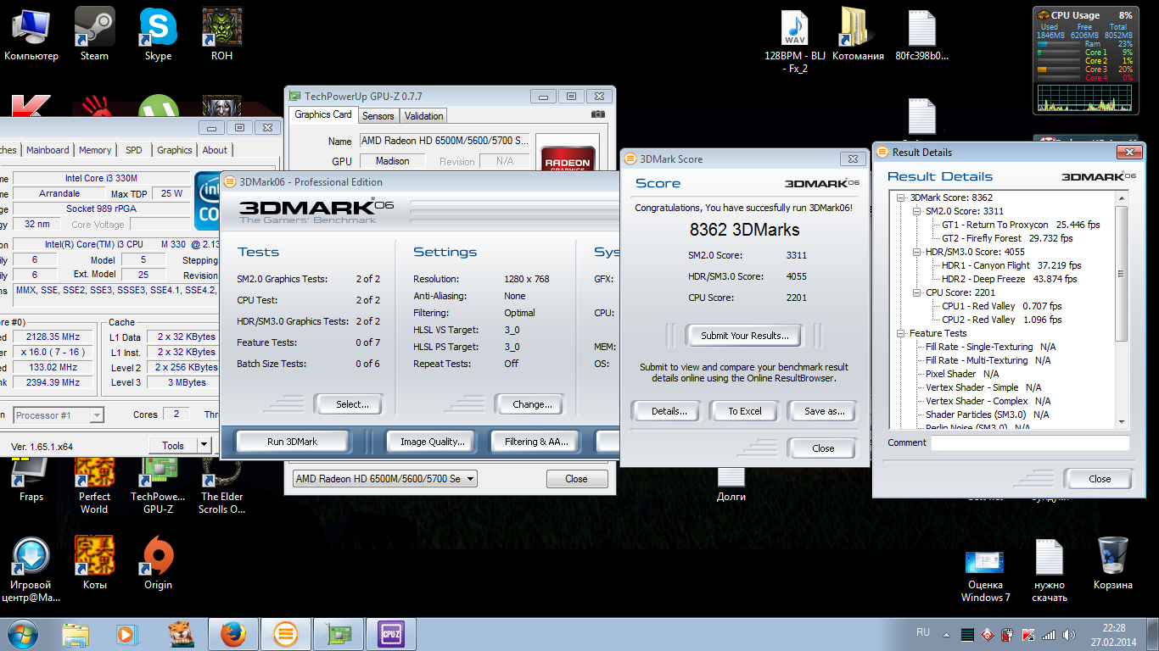
Task: Switch to GPU-Z taskbar button
Action: 339,633
